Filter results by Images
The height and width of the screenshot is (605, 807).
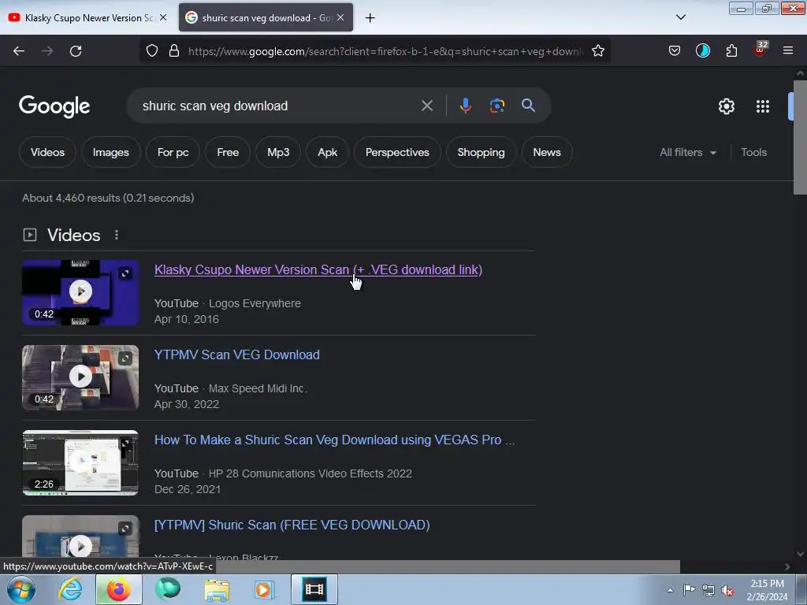click(110, 152)
